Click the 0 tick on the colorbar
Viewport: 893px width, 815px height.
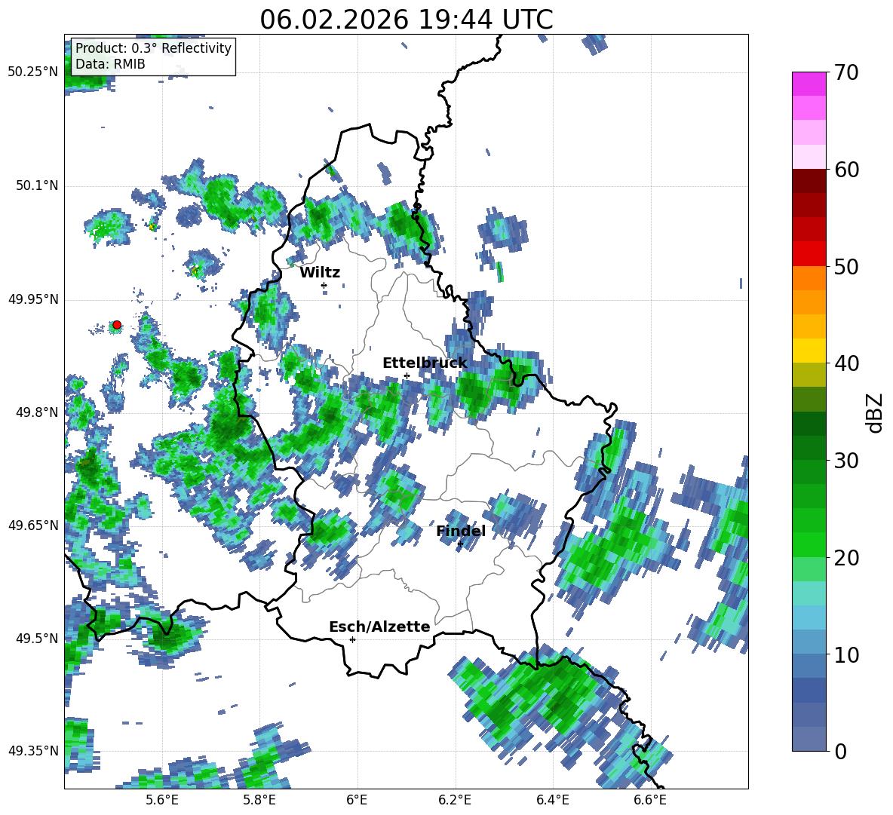[840, 751]
